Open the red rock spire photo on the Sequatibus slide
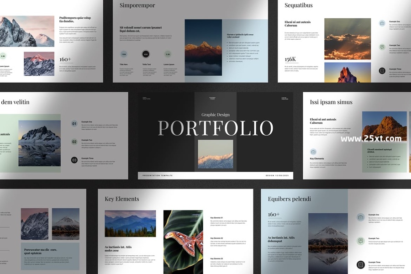Viewport: 411px width, 274px height. click(x=348, y=72)
